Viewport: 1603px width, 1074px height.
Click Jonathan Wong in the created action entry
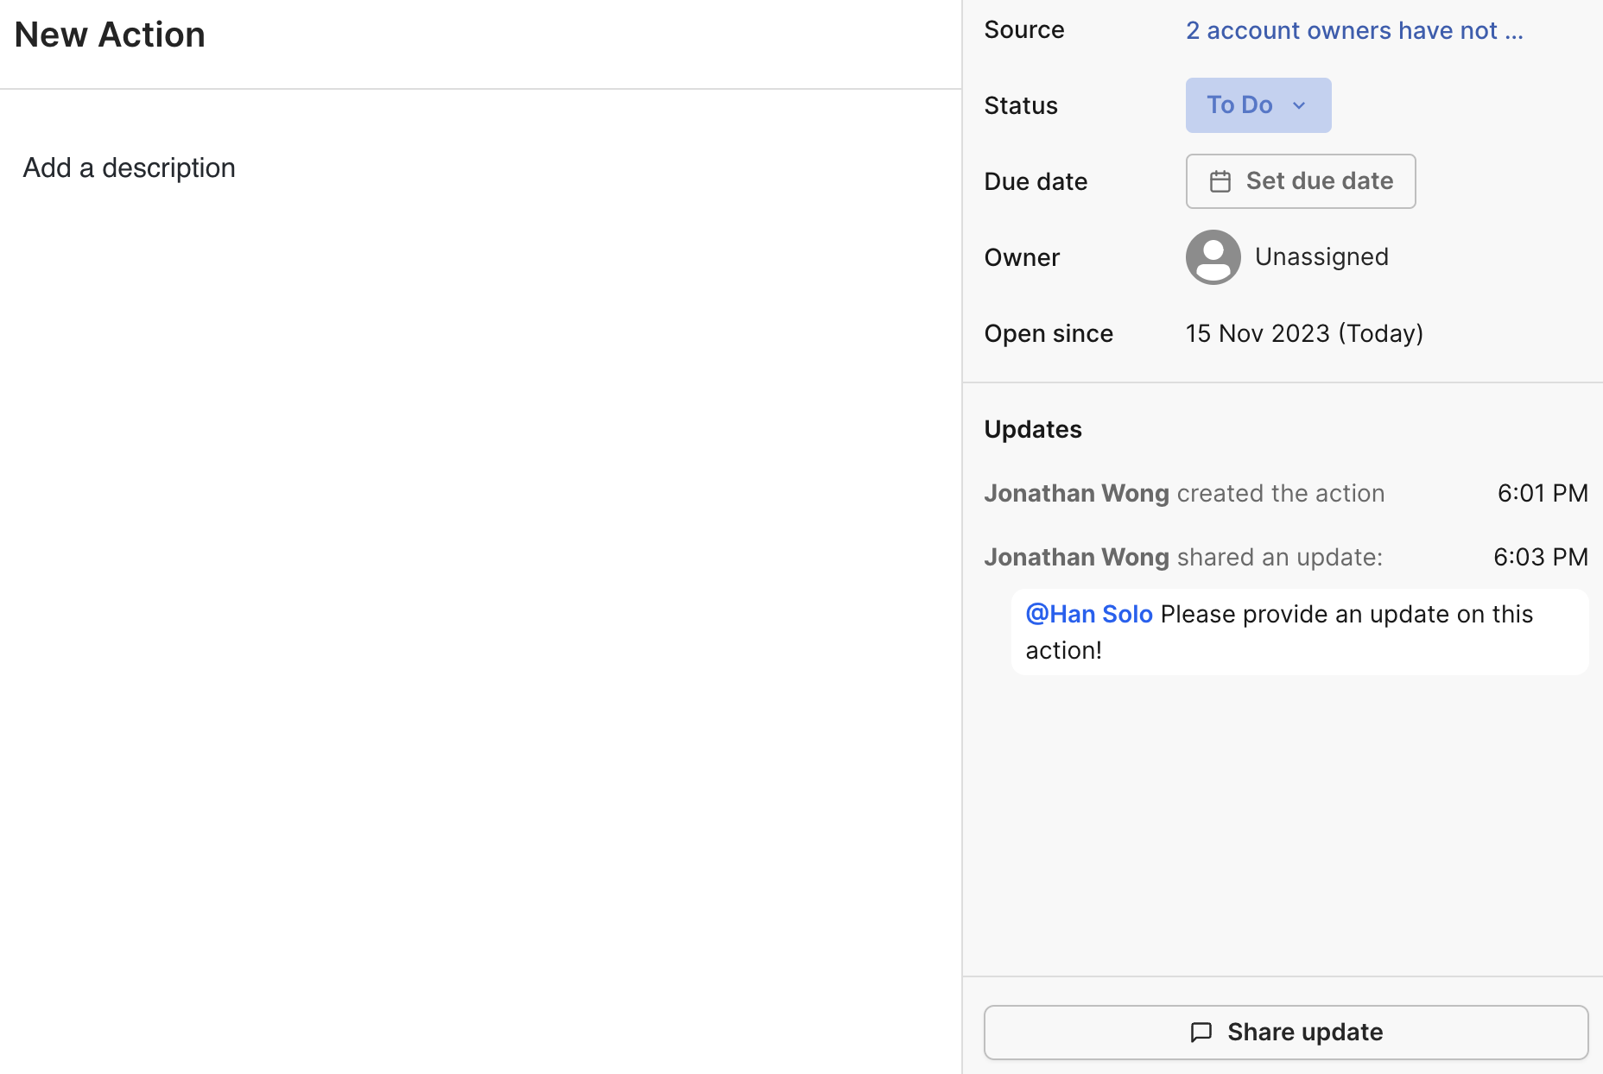[1076, 493]
